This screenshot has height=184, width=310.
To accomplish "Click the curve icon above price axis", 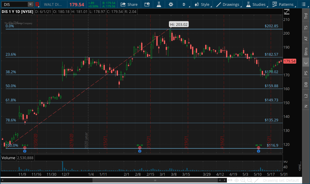I will pos(286,12).
